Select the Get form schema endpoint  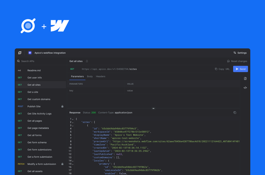(41, 143)
